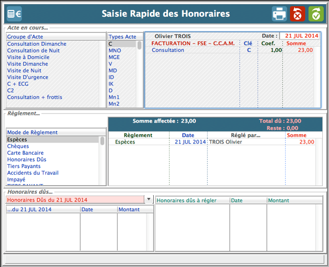Image resolution: width=329 pixels, height=267 pixels.
Task: Select Visite à Domicile act group
Action: coord(28,57)
